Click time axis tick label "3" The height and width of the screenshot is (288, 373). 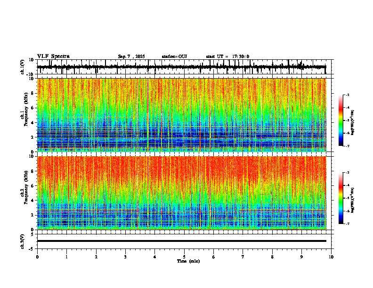pyautogui.click(x=125, y=257)
